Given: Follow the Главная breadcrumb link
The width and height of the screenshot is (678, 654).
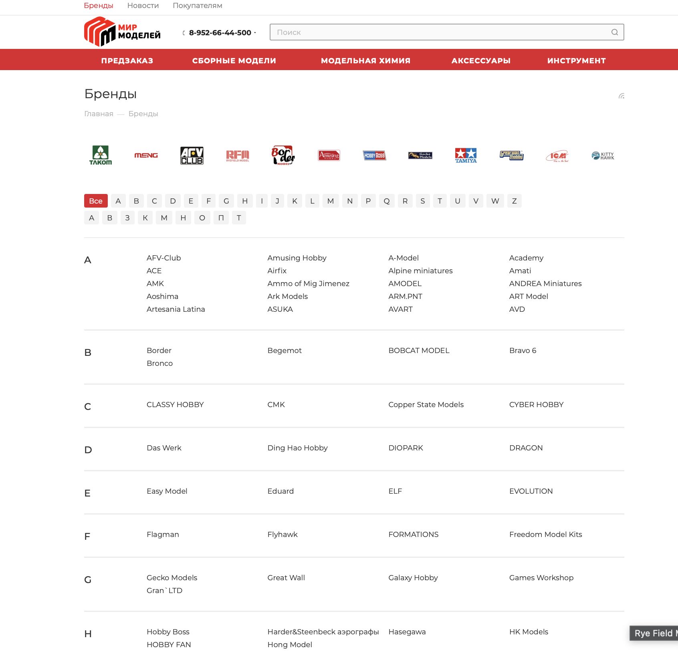Looking at the screenshot, I should [99, 114].
